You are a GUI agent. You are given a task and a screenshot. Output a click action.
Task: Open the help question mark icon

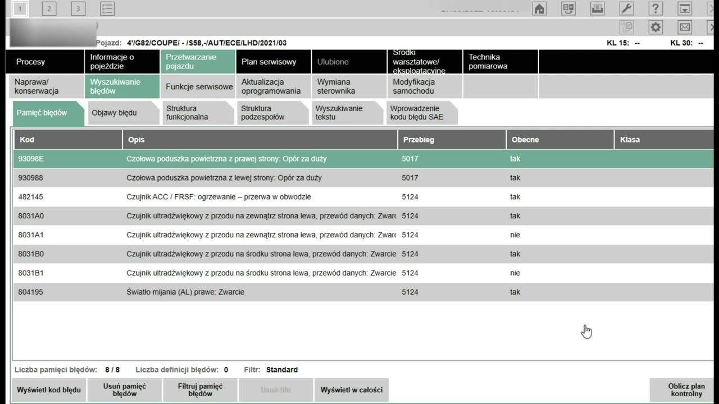[656, 8]
